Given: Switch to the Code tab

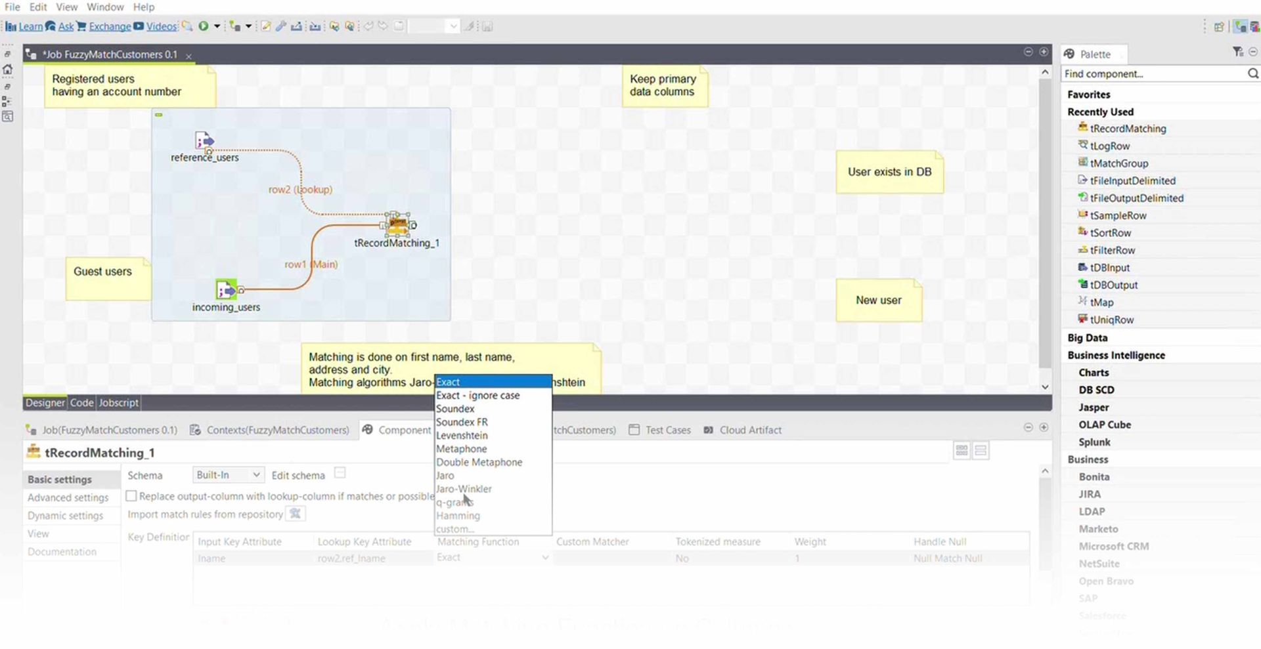Looking at the screenshot, I should click(81, 402).
